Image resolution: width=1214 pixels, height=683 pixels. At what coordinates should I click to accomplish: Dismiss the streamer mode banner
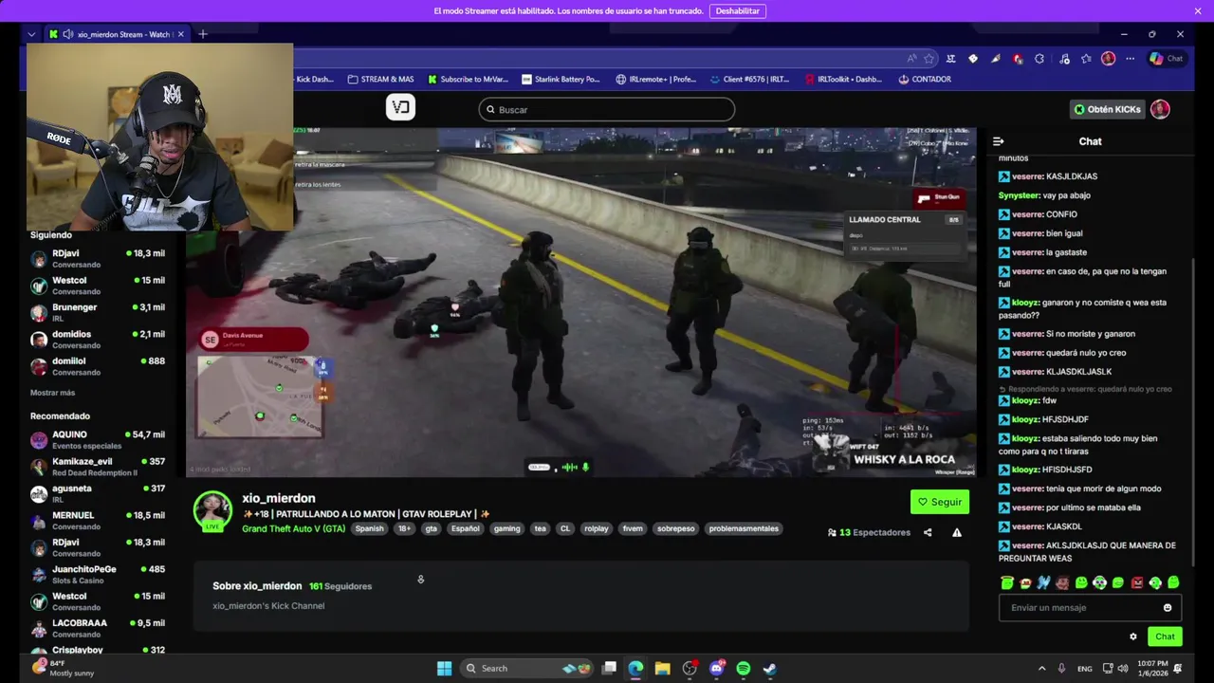pyautogui.click(x=1198, y=11)
